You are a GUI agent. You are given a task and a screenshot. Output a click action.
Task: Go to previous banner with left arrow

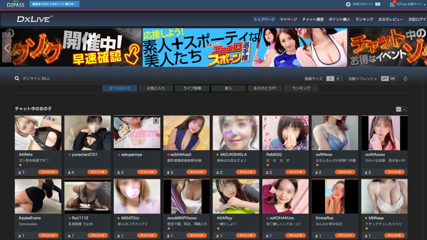click(x=6, y=48)
